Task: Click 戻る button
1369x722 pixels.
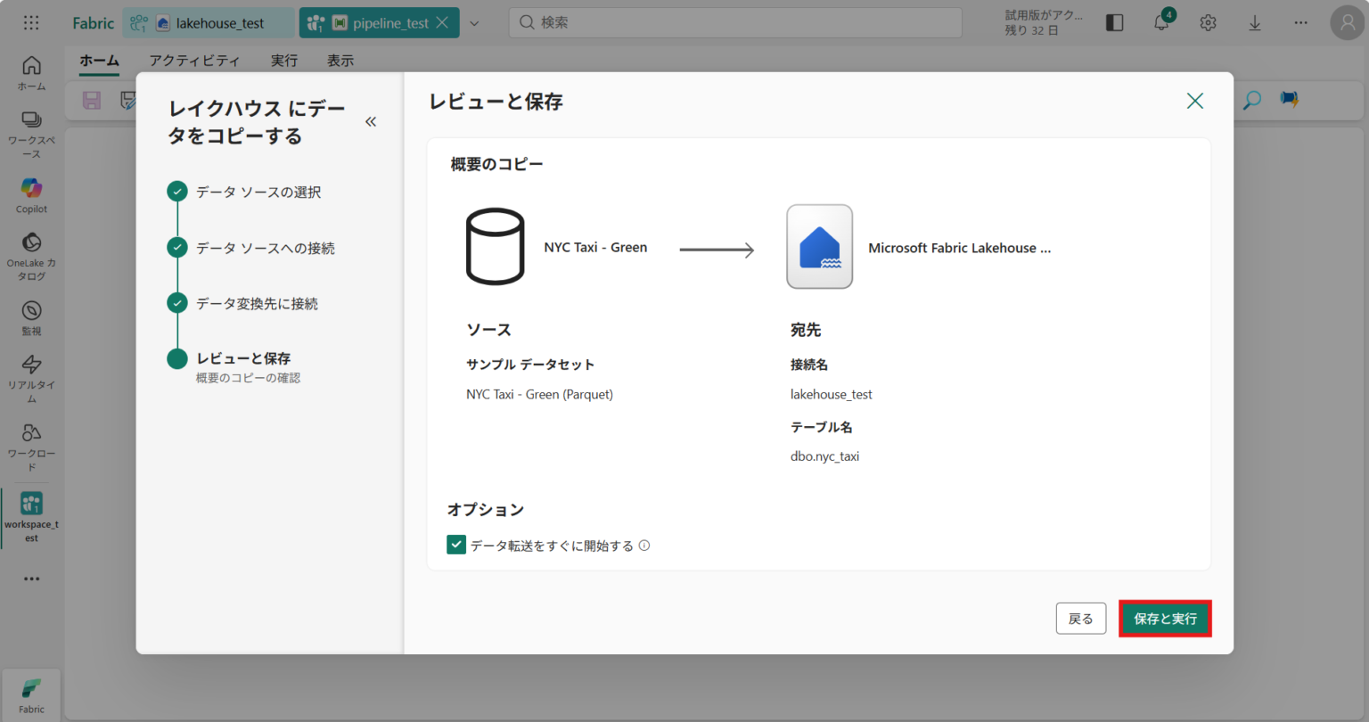Action: click(x=1080, y=619)
